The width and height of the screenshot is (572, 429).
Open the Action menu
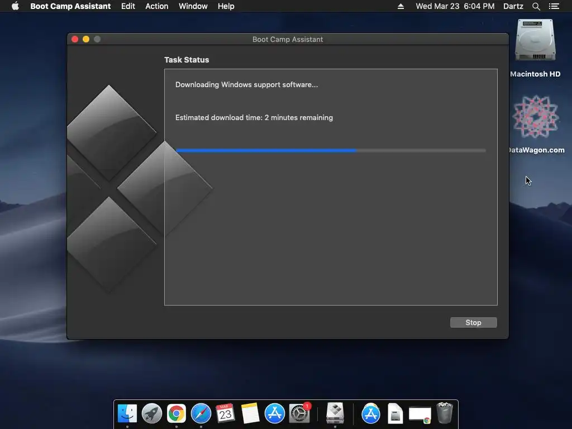(x=157, y=6)
